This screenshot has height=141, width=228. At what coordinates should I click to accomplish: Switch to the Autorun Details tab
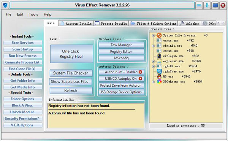tap(76, 24)
